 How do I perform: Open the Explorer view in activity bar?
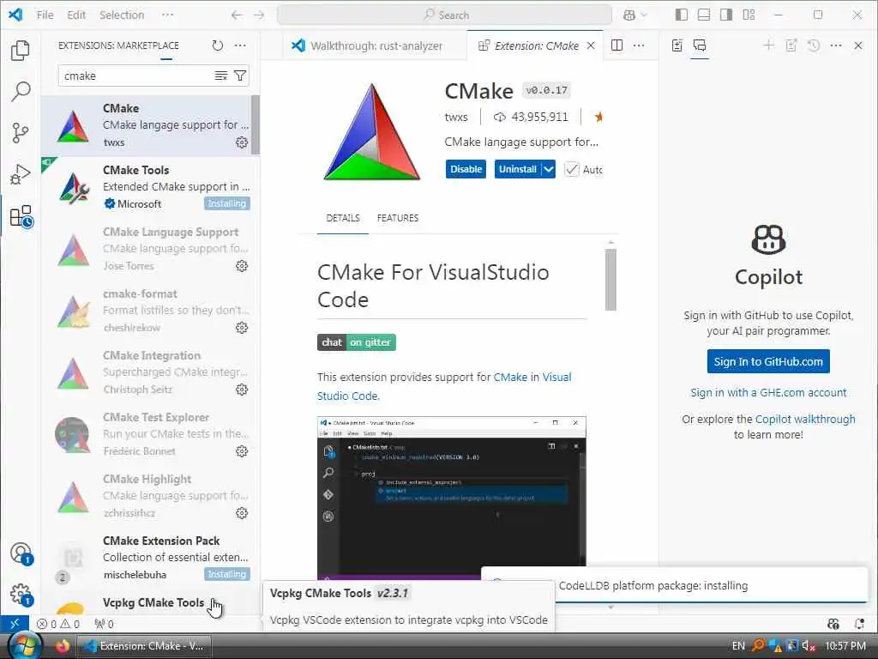pos(21,51)
